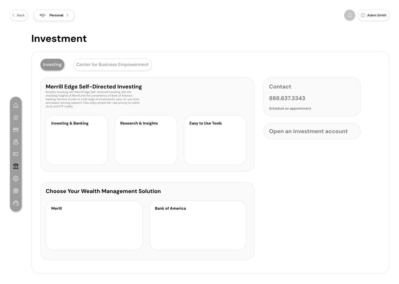Click Choose Your Wealth Management Solution heading
399x284 pixels.
point(103,191)
